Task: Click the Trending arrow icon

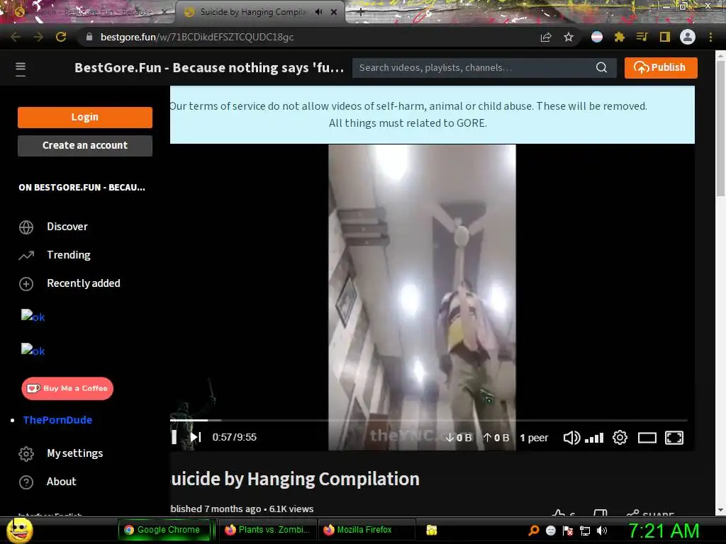Action: [26, 255]
